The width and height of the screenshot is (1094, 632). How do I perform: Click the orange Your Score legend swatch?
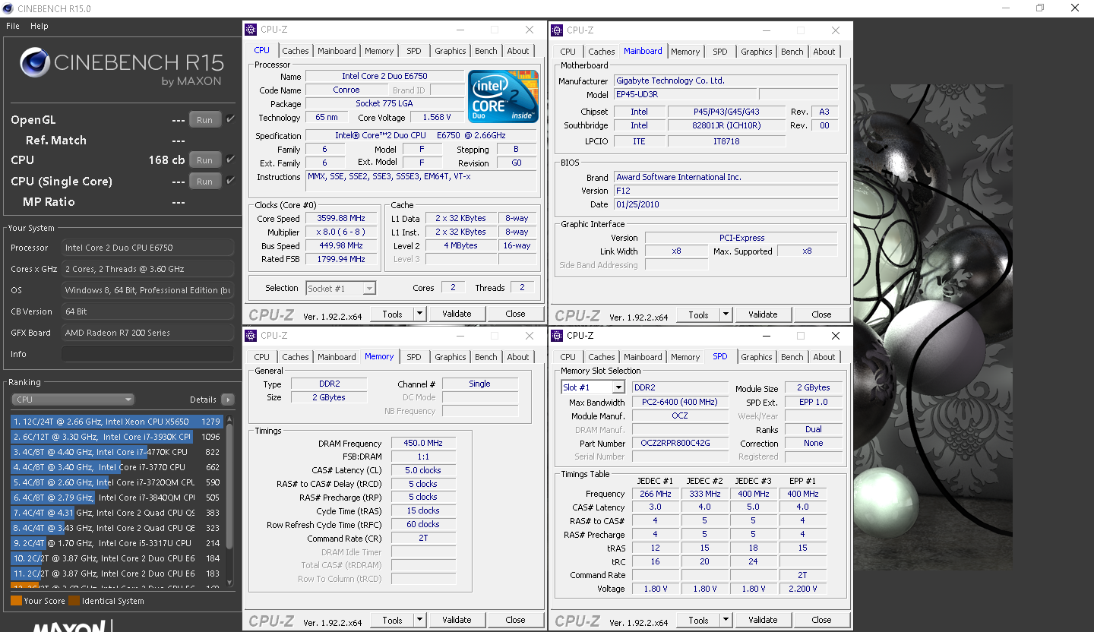coord(16,601)
